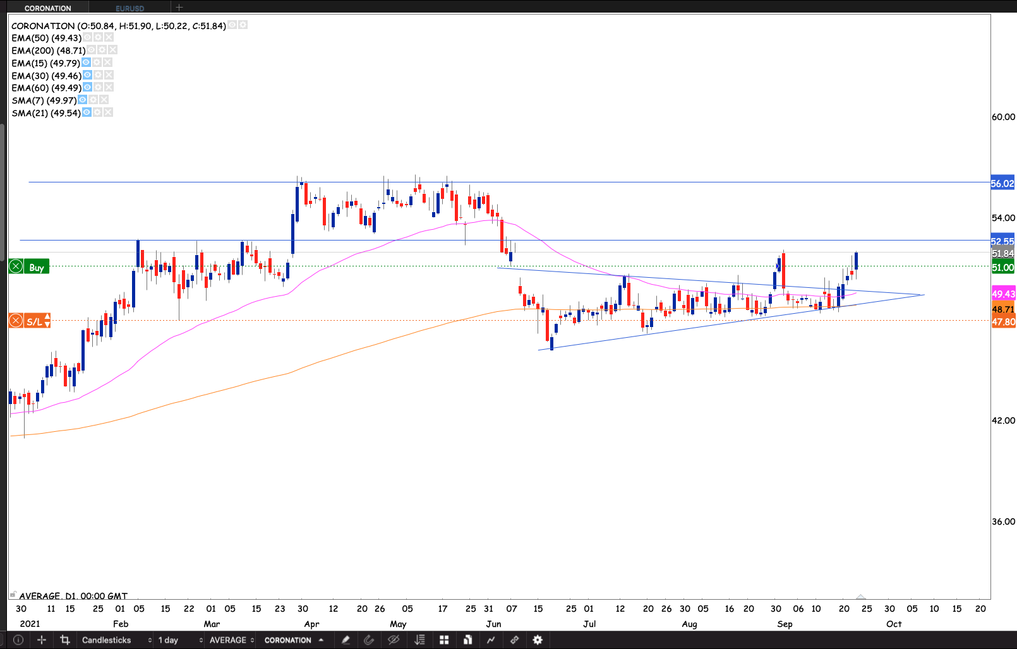Cancel the Buy order marker
This screenshot has height=649, width=1017.
pyautogui.click(x=16, y=267)
